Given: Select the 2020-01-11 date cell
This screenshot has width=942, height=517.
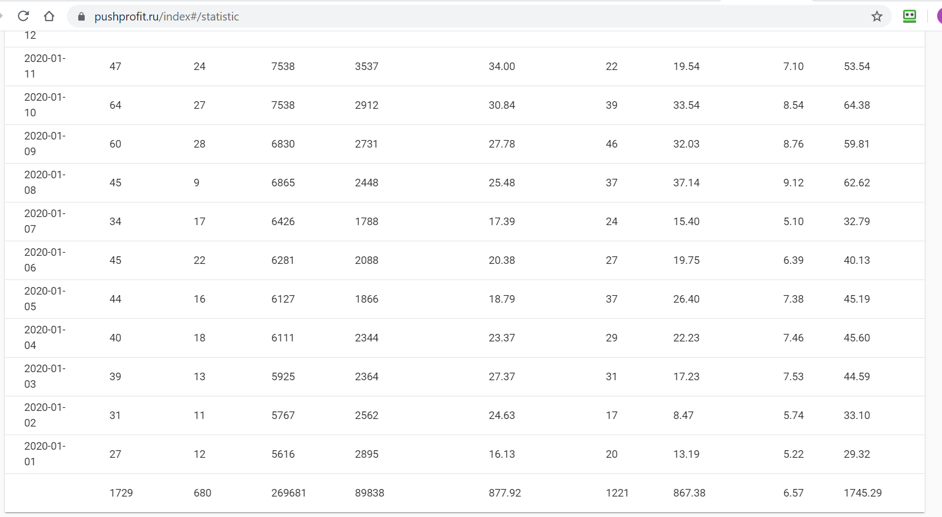Looking at the screenshot, I should click(45, 66).
